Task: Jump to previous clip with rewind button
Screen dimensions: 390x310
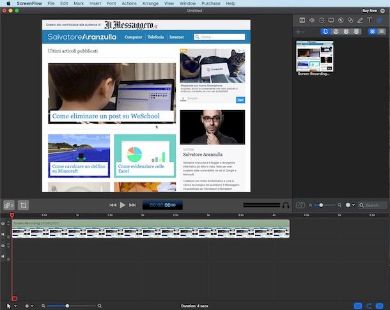Action: pyautogui.click(x=113, y=205)
